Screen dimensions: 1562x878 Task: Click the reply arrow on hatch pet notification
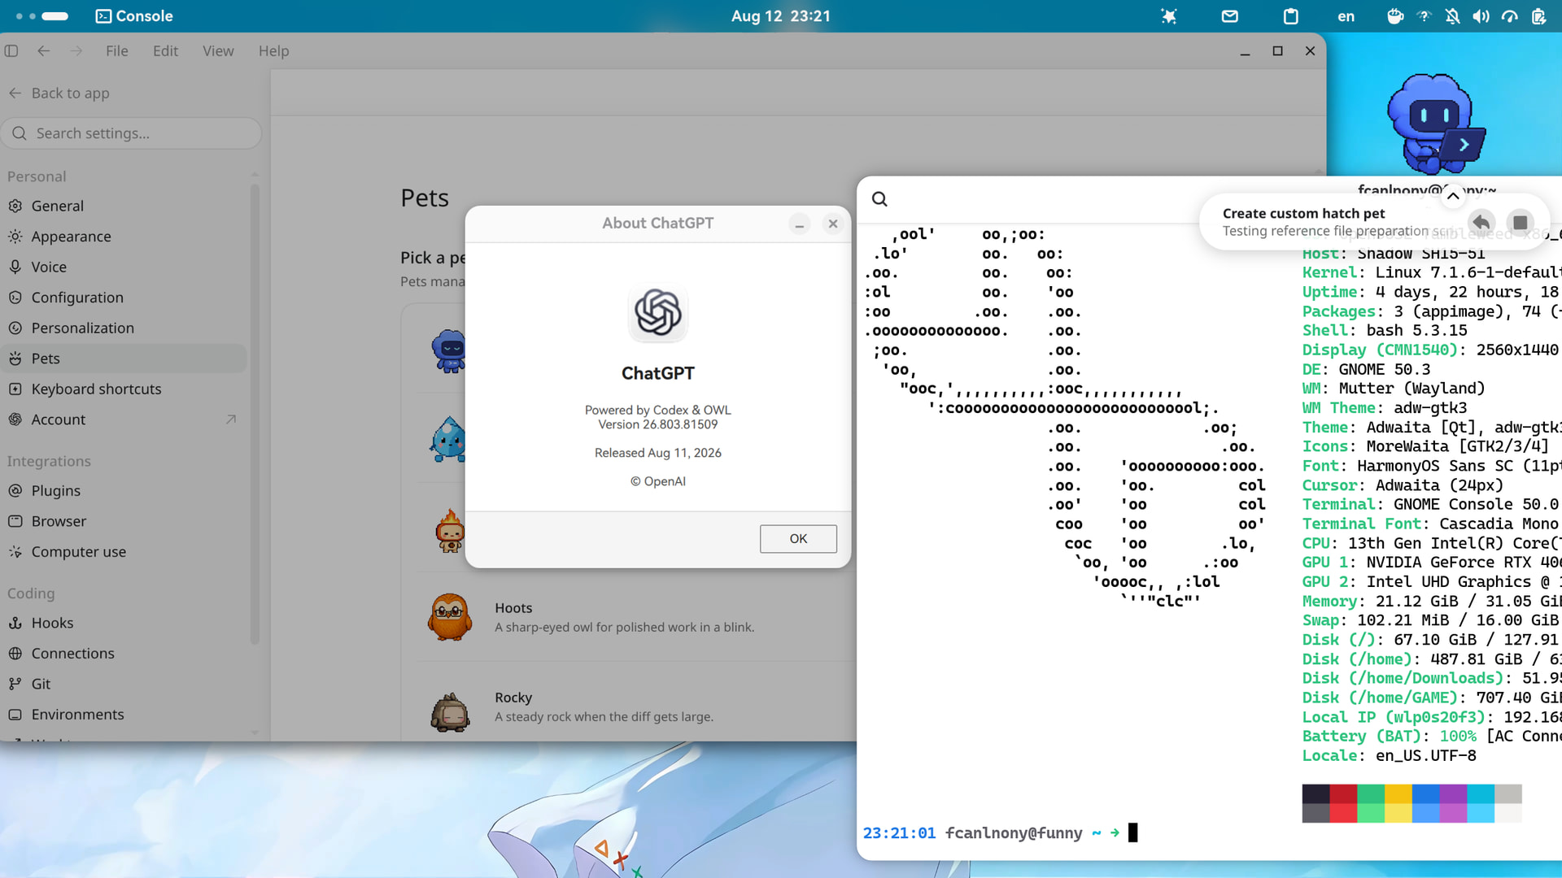pos(1481,222)
